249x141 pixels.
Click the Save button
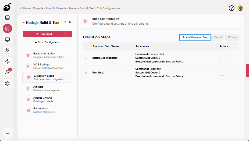tap(232, 37)
